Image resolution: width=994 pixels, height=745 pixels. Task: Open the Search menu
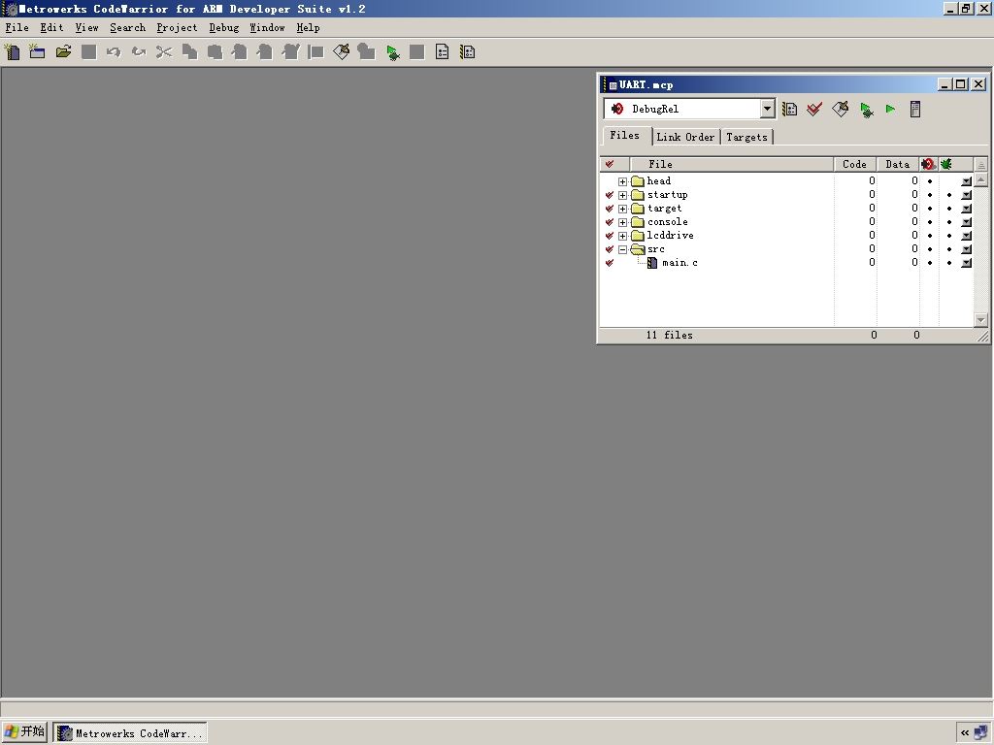127,28
